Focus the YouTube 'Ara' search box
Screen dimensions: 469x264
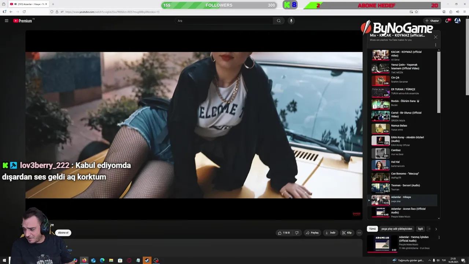[224, 21]
